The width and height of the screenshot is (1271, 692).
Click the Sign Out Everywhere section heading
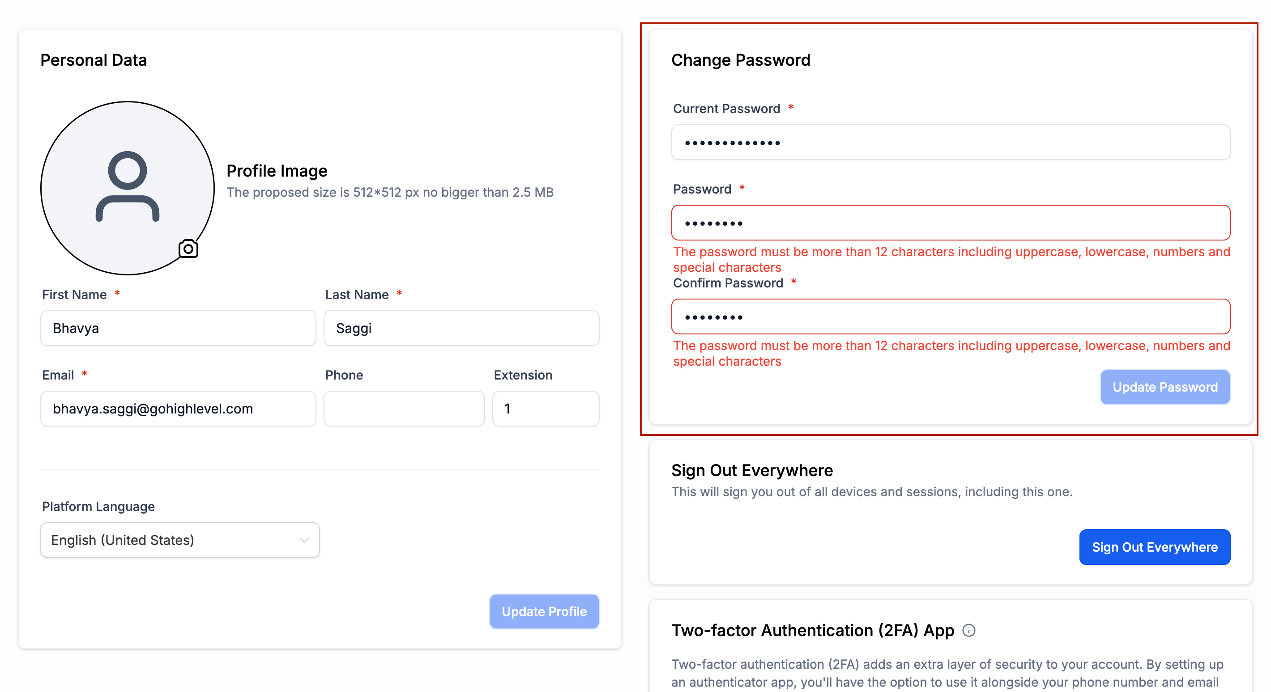pos(752,470)
